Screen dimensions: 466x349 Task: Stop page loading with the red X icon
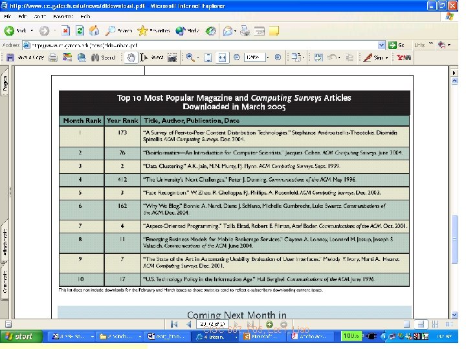(65, 30)
